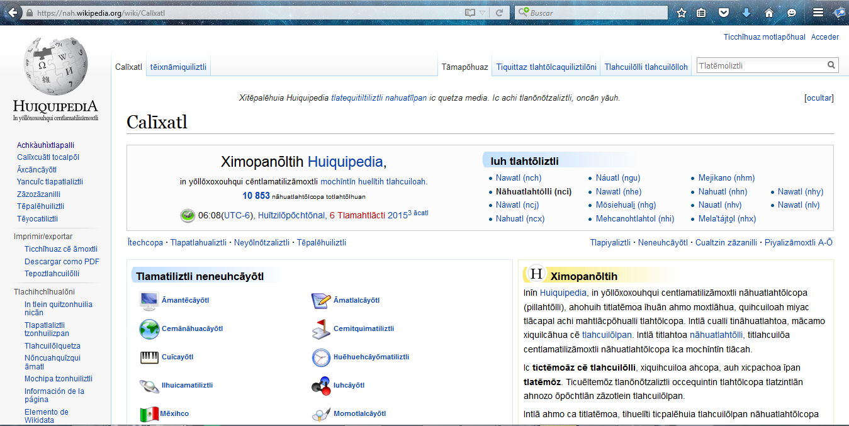Reload the page with the refresh icon
The width and height of the screenshot is (849, 426).
point(499,13)
